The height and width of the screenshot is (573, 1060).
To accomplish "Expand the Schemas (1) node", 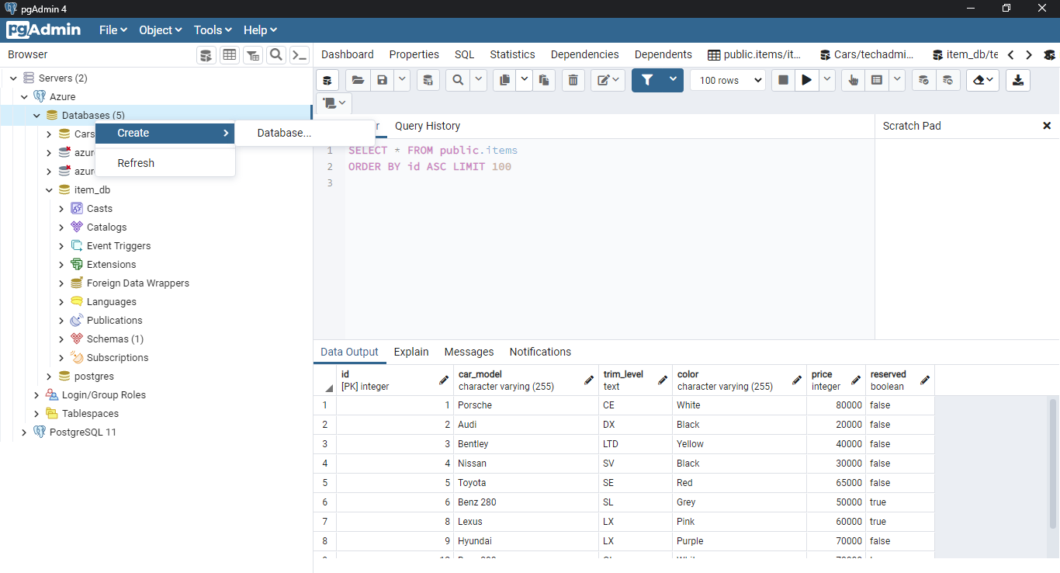I will click(61, 339).
